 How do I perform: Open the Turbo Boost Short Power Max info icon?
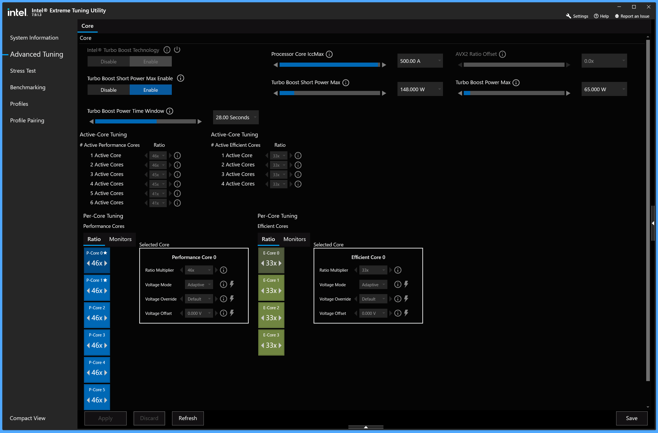tap(346, 83)
